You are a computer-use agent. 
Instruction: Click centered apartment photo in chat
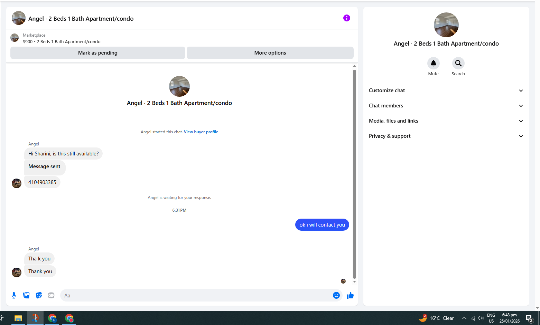(x=179, y=86)
